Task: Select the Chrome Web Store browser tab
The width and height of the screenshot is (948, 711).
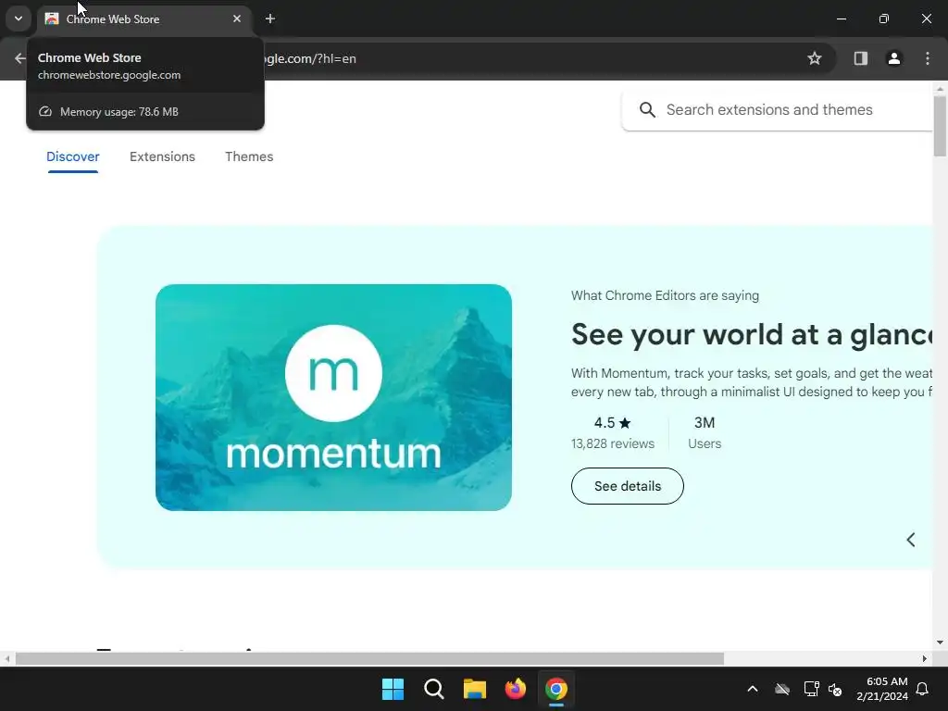Action: coord(144,19)
